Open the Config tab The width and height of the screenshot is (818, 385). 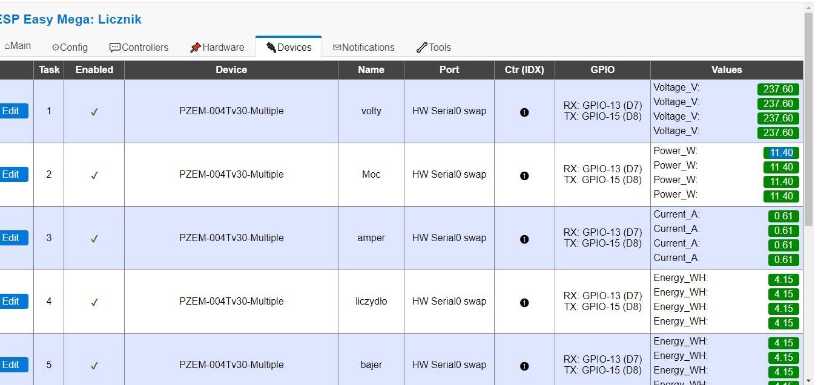(70, 47)
